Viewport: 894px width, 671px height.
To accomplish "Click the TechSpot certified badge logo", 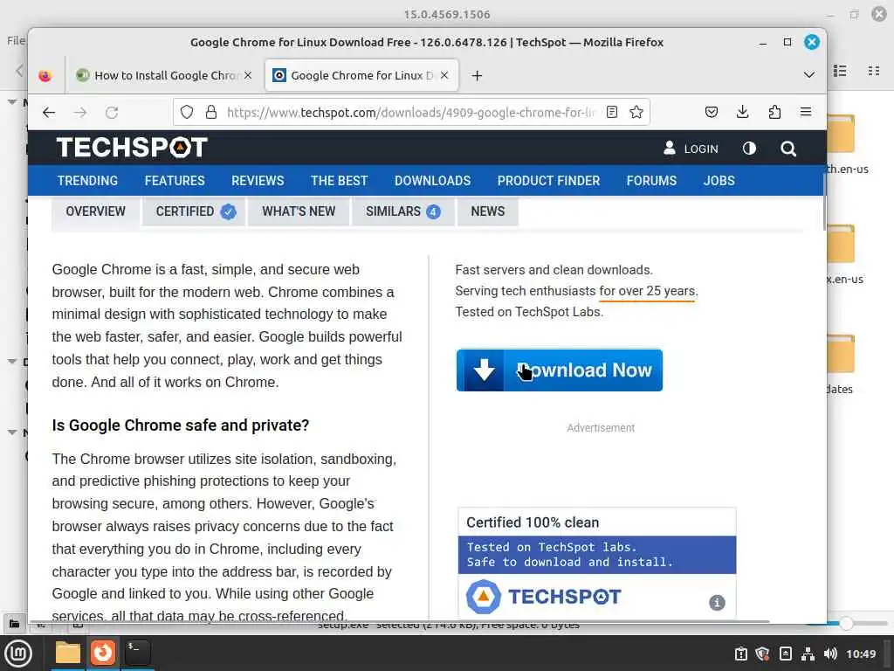I will [x=543, y=596].
